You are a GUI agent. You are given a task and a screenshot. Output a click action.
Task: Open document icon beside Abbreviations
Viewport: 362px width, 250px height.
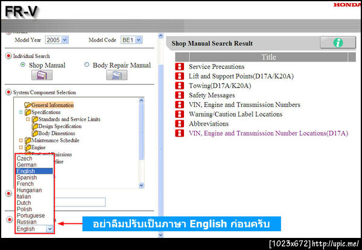click(179, 124)
